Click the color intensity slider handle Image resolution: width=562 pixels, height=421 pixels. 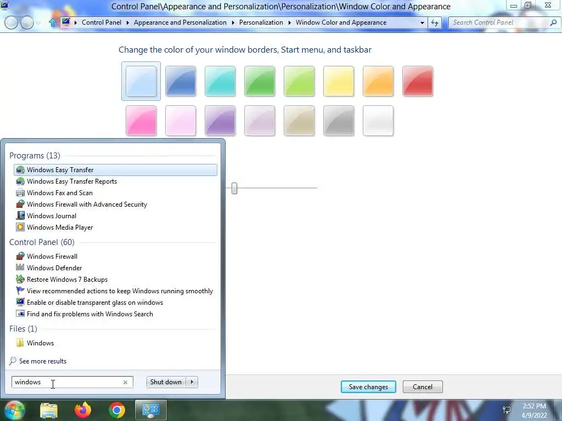(234, 188)
